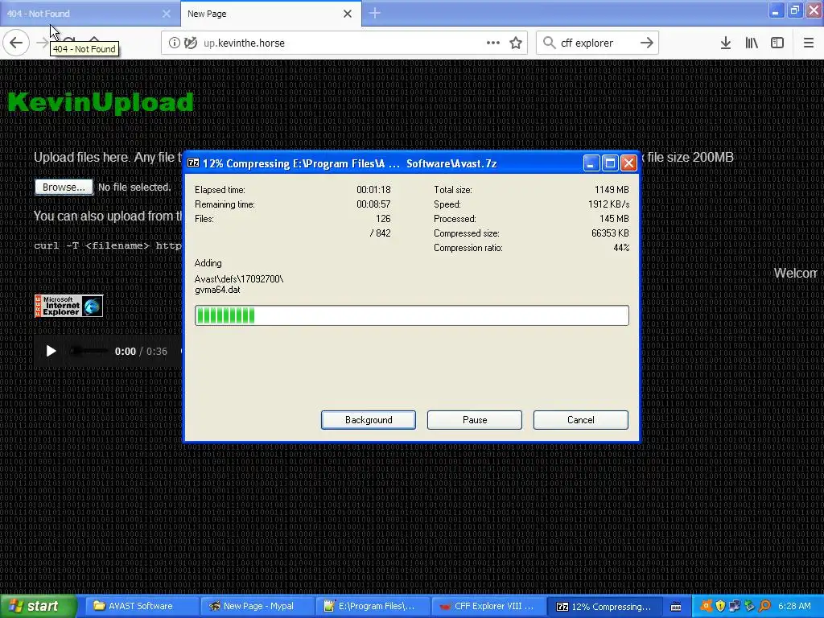Click the audio seek slider
This screenshot has height=618, width=824.
(89, 351)
